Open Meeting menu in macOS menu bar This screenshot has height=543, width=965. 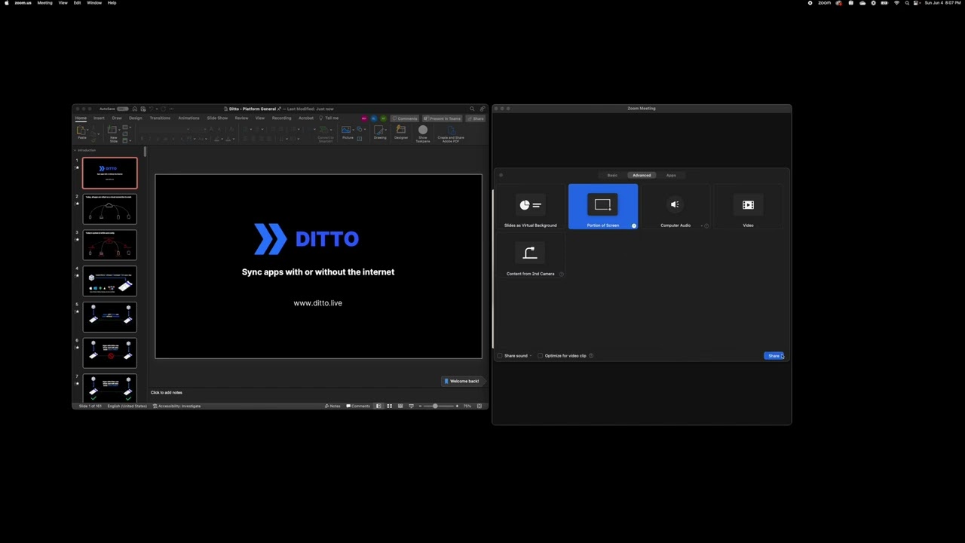45,3
